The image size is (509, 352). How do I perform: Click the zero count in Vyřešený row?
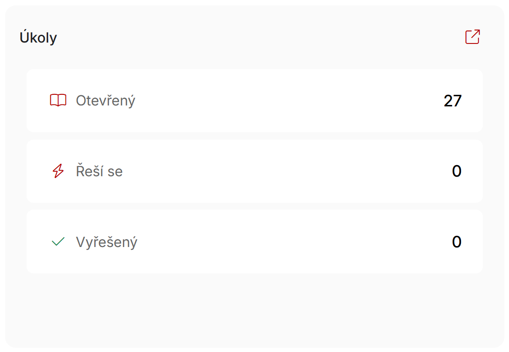pos(457,242)
